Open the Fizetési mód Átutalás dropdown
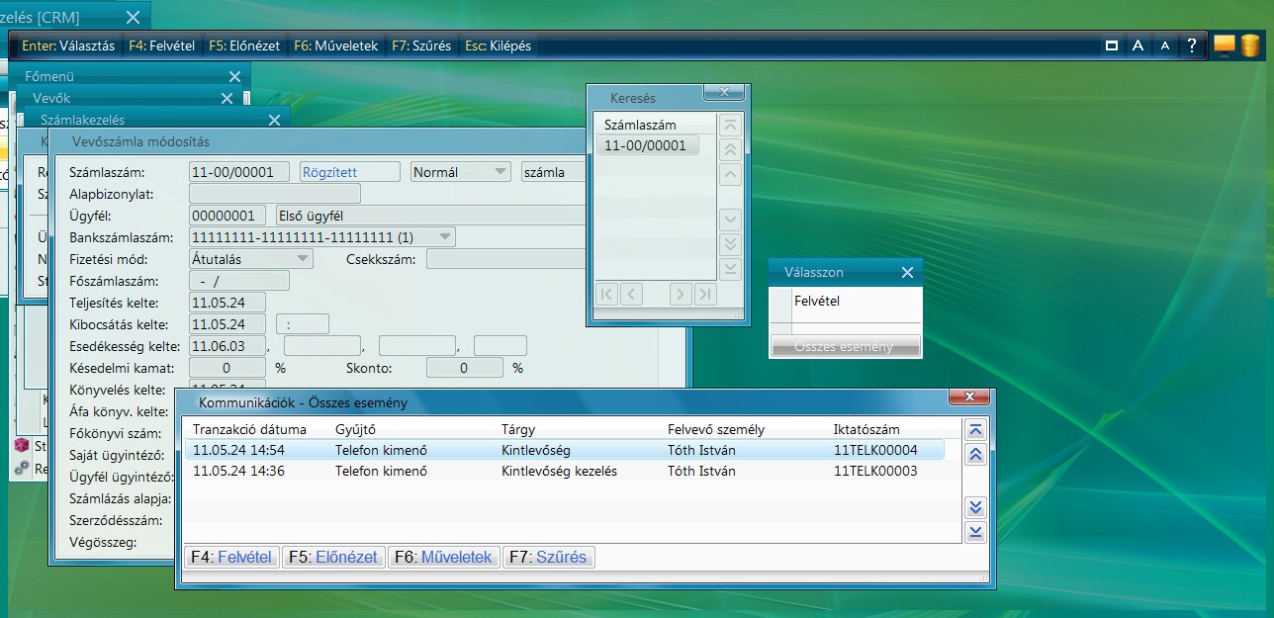 click(303, 259)
